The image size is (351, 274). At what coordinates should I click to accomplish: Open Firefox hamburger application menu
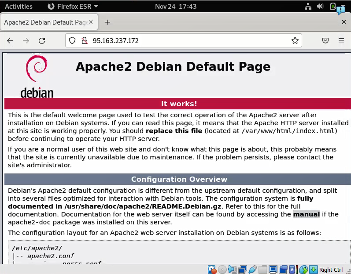pos(341,40)
